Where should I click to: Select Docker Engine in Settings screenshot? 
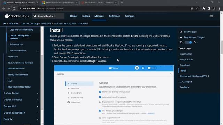point(77,93)
